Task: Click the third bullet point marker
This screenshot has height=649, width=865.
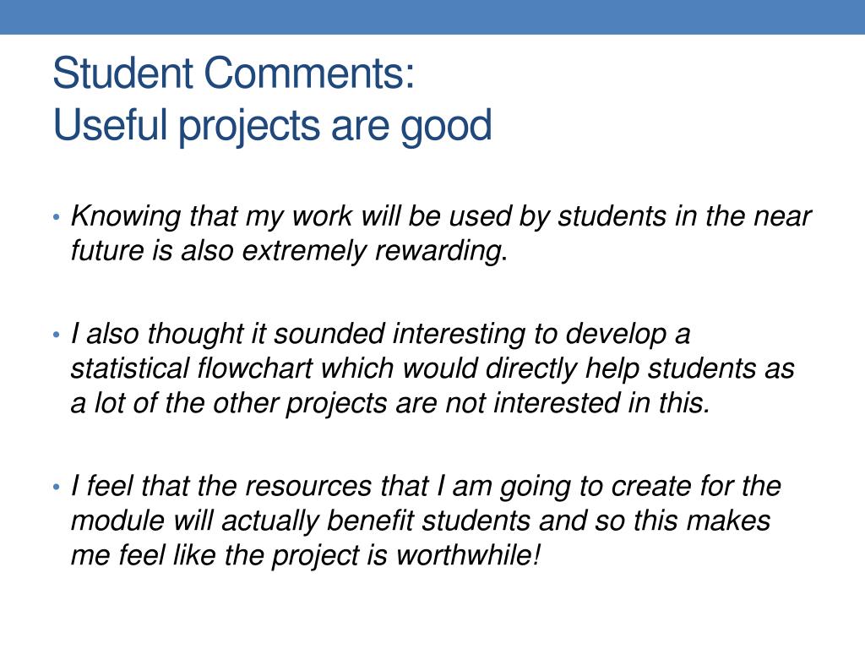Action: 56,487
